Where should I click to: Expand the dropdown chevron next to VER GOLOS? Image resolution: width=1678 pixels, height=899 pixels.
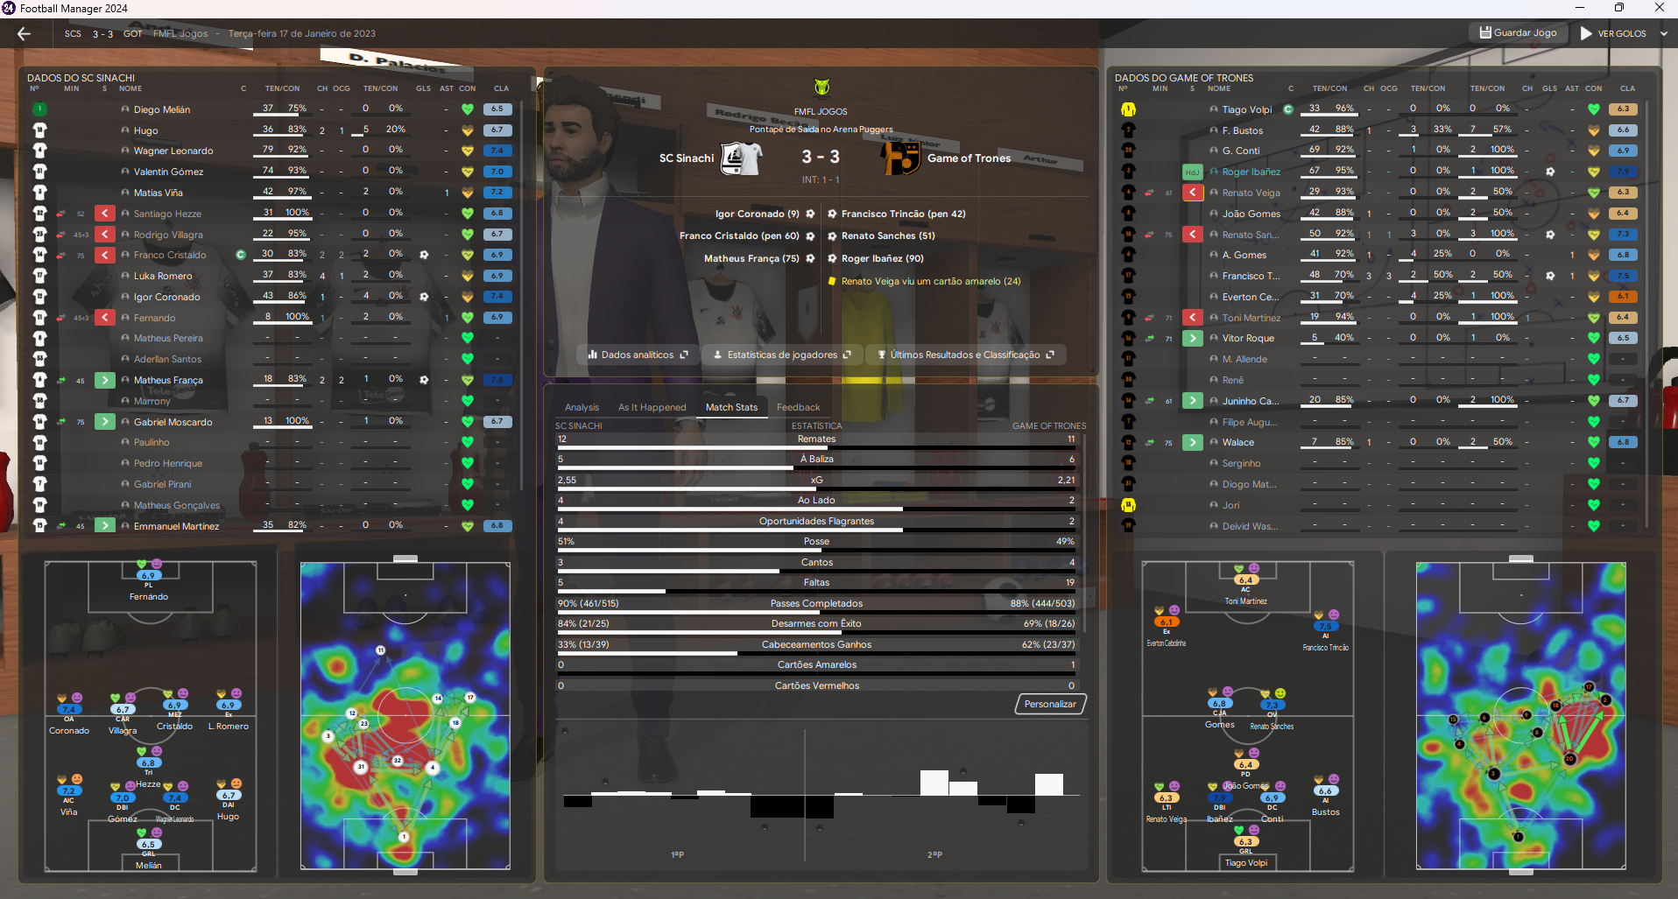(1663, 34)
